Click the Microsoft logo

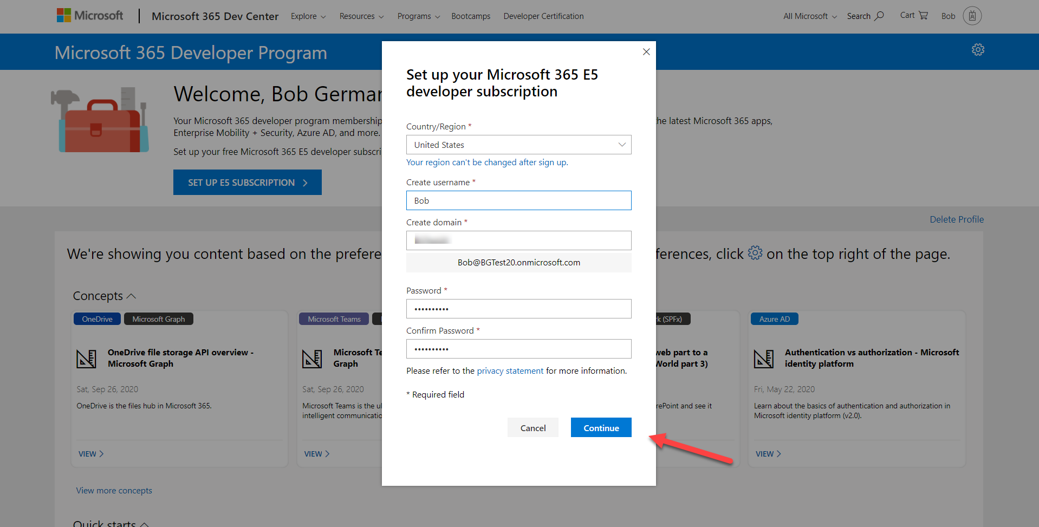90,16
